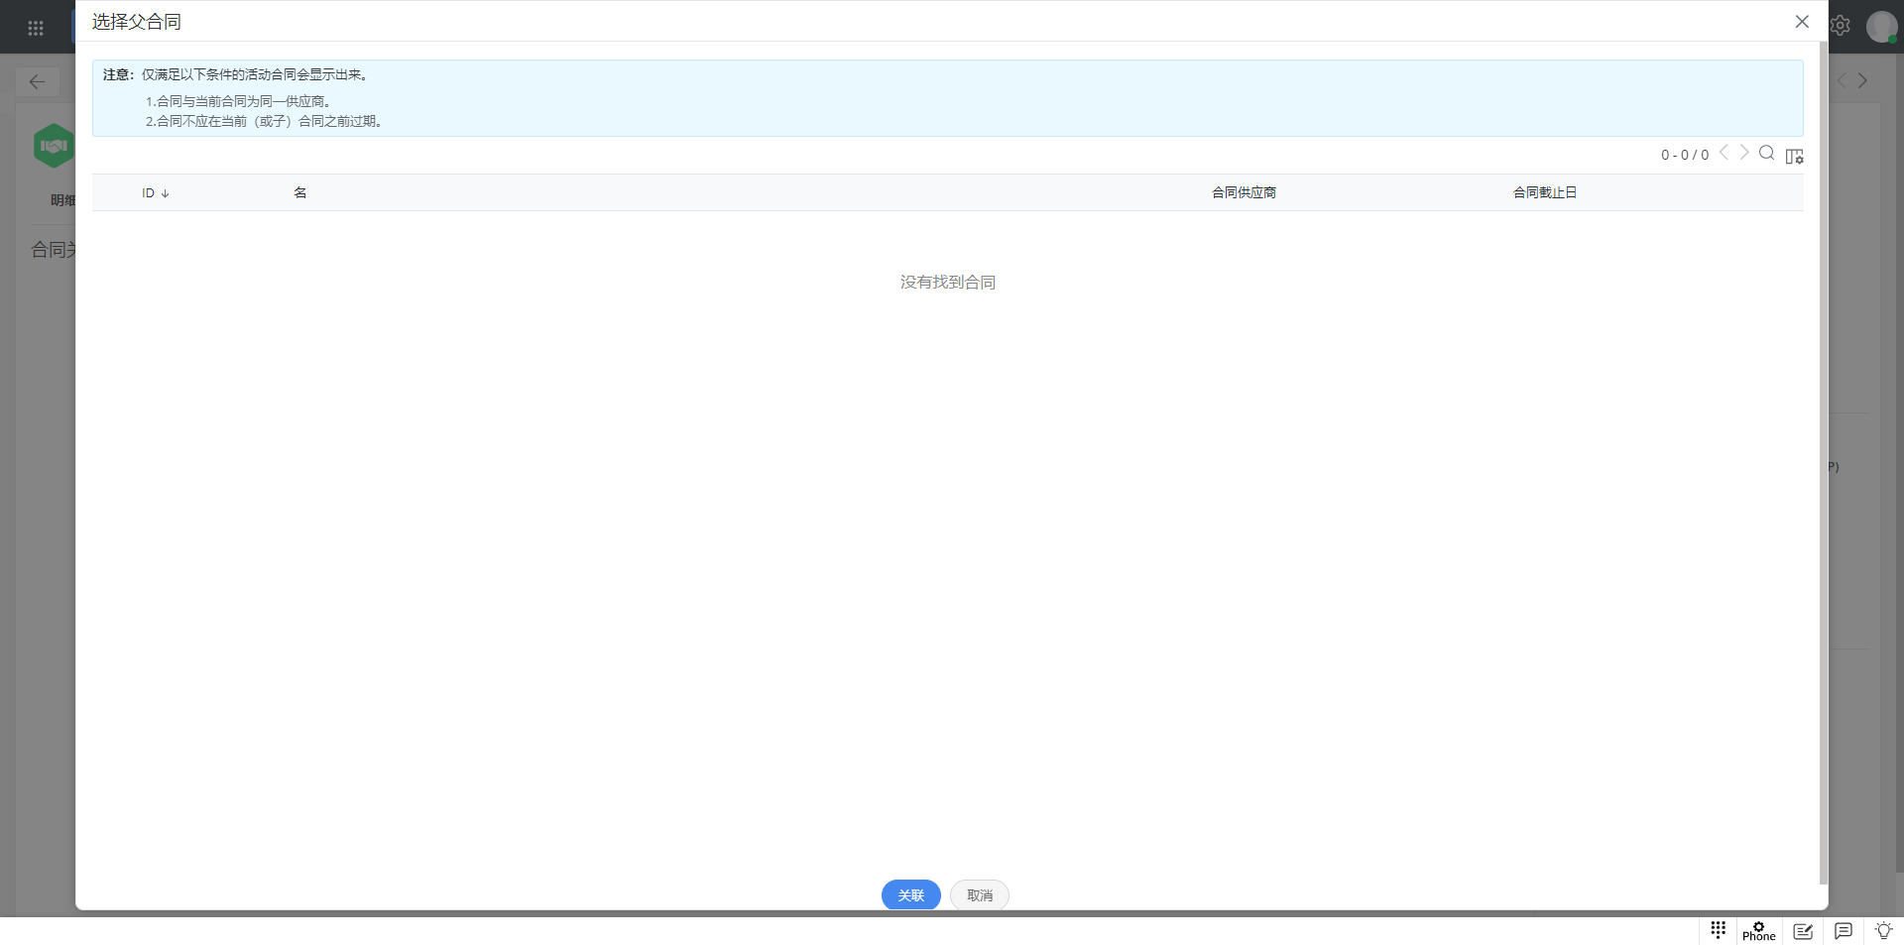Click the settings gear in the top bar
Viewport: 1904px width, 945px height.
pyautogui.click(x=1841, y=26)
